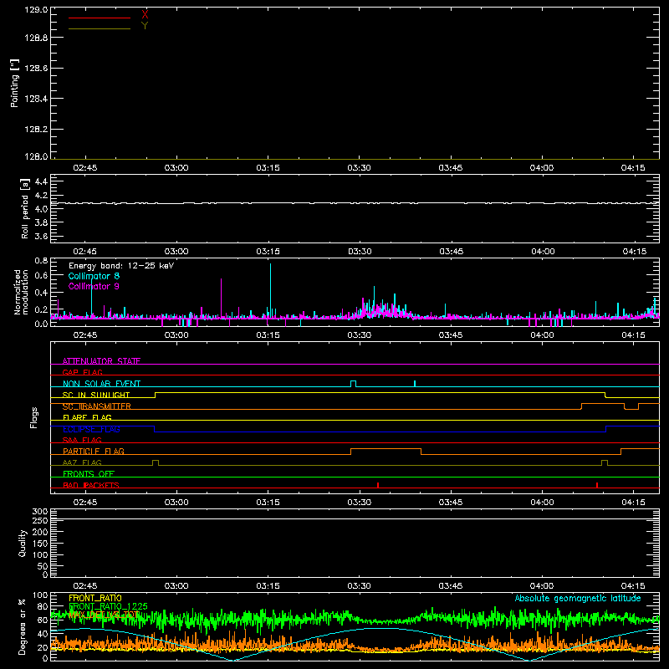Click the Roll period axis title
This screenshot has width=669, height=669.
click(24, 208)
